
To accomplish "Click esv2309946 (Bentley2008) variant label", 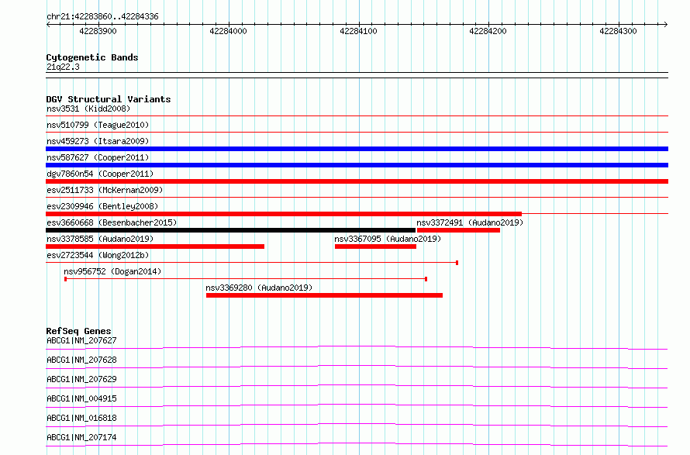I will [102, 206].
